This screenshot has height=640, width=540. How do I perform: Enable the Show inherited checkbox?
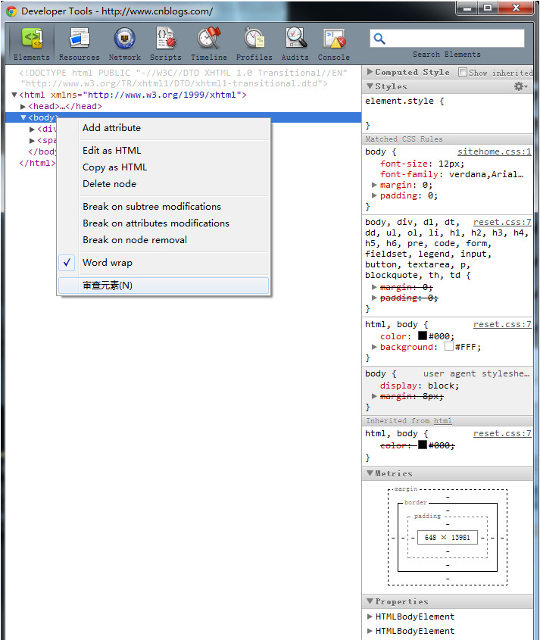[463, 73]
